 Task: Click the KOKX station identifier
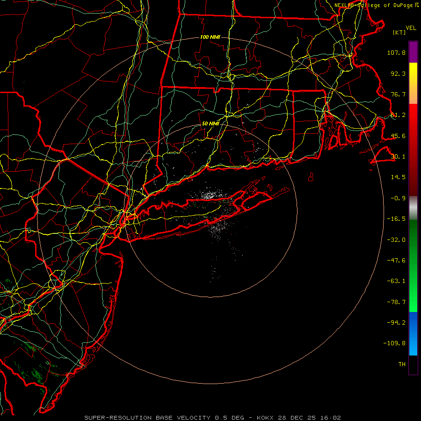click(x=265, y=418)
